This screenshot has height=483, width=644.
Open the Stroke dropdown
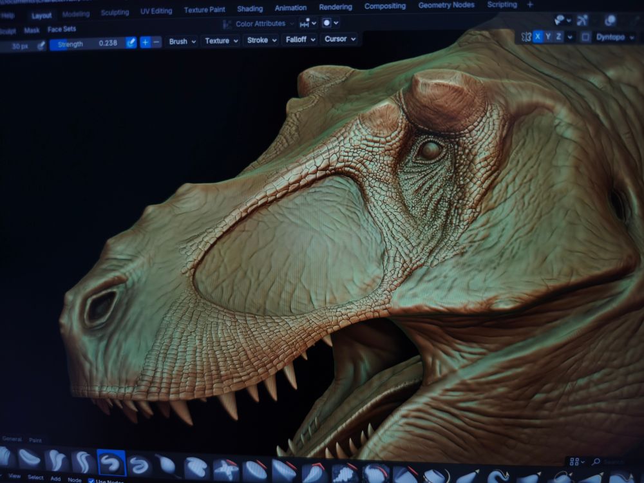click(261, 40)
